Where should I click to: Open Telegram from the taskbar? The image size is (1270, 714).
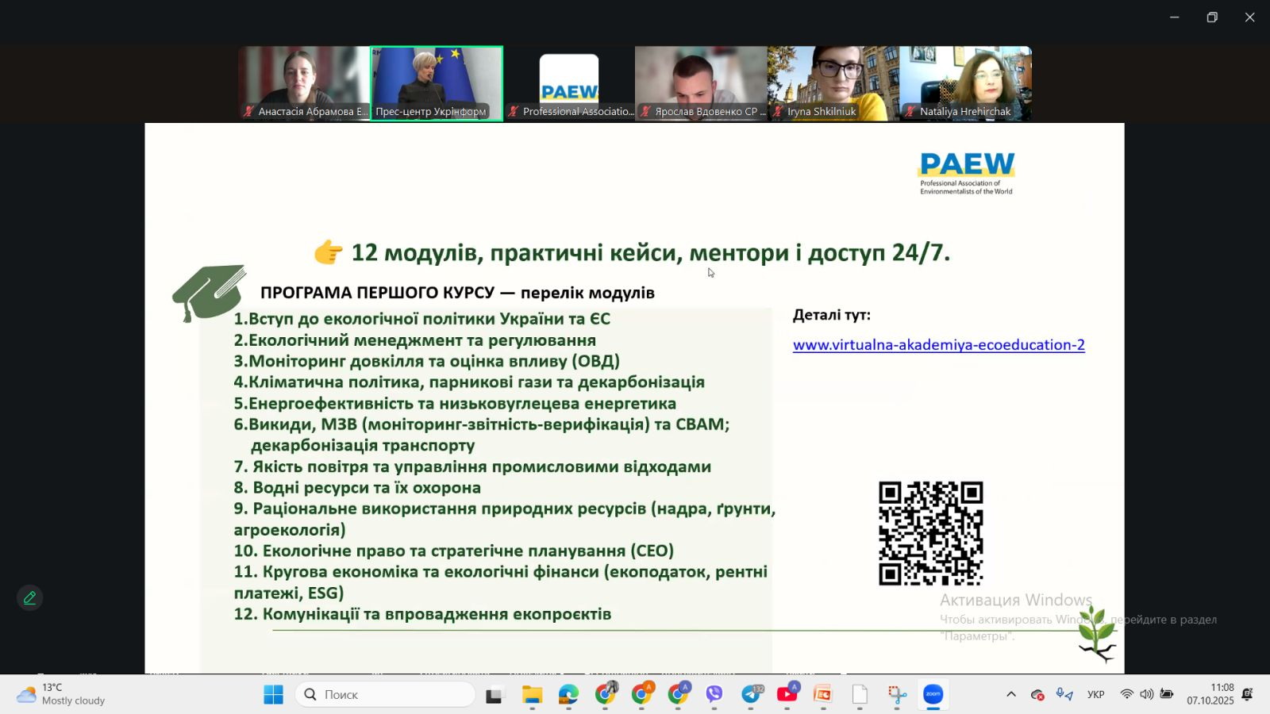(x=751, y=695)
